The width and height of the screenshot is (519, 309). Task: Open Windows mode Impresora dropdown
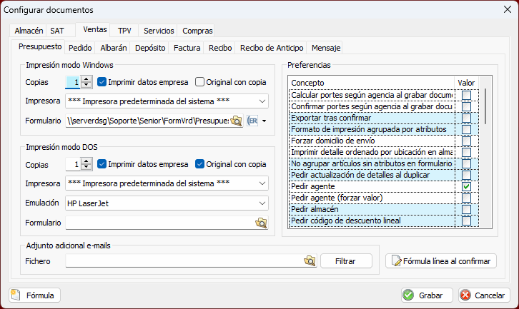pos(262,101)
